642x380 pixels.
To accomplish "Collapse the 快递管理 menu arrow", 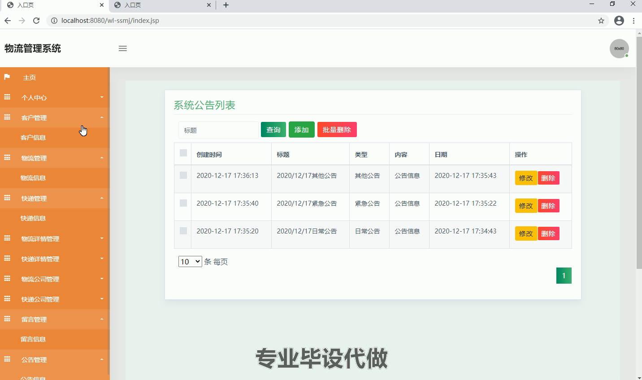I will [102, 198].
